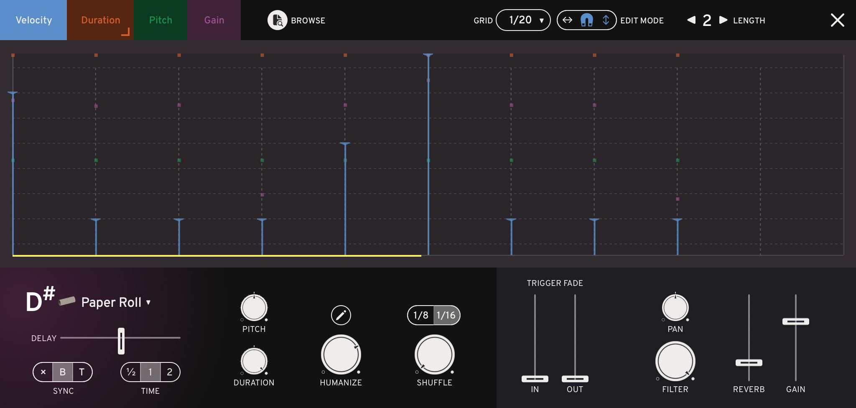This screenshot has width=856, height=408.
Task: Turn off sync with the × option
Action: (x=43, y=372)
